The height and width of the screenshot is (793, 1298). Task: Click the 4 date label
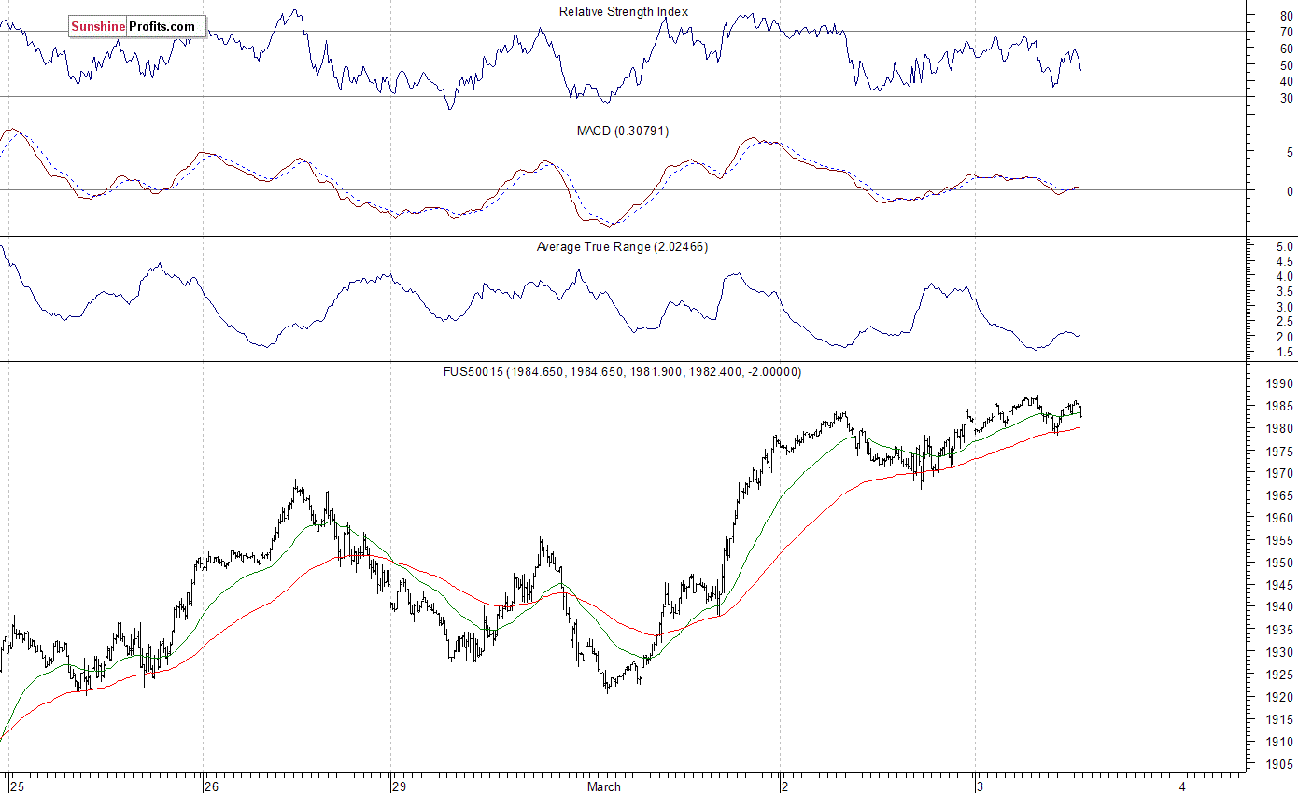coord(1181,786)
